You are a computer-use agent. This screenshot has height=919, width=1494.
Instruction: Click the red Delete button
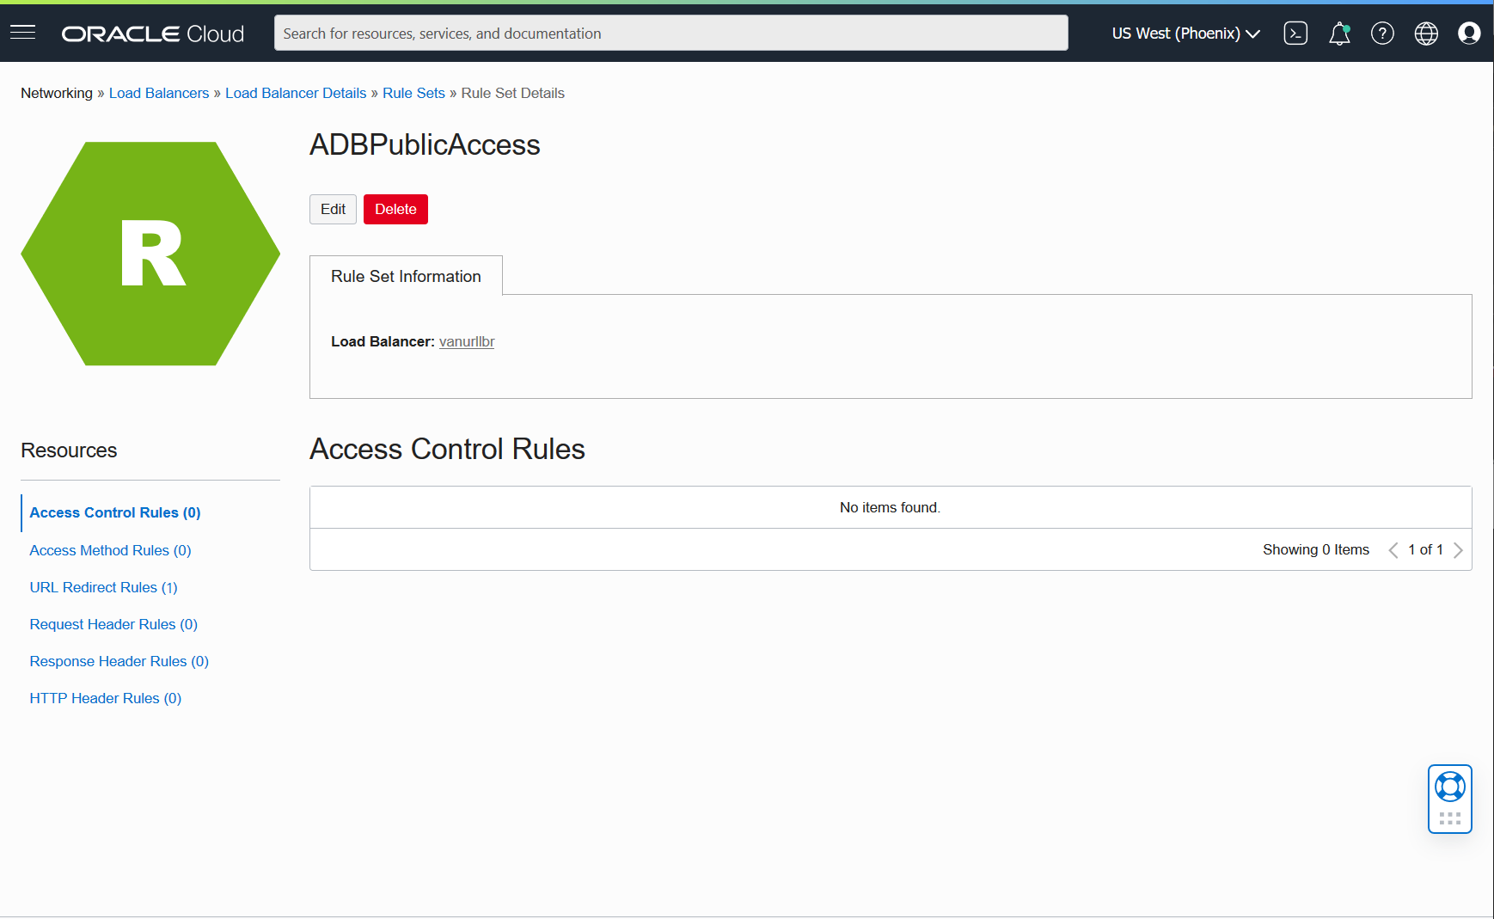(395, 209)
